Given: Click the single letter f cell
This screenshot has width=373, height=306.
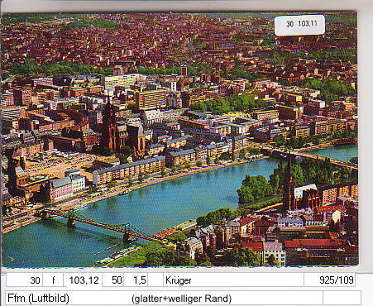Looking at the screenshot, I should 53,280.
